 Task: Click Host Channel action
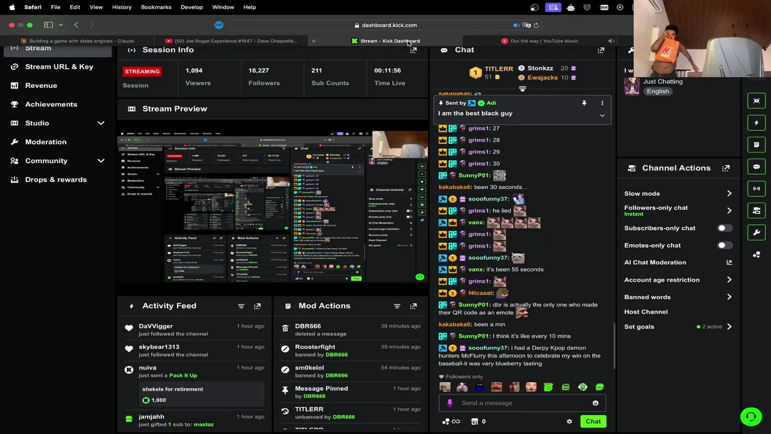pyautogui.click(x=646, y=312)
